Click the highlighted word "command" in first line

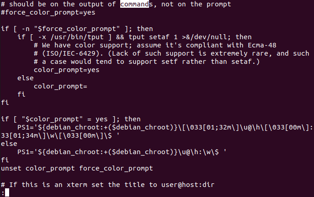point(134,4)
